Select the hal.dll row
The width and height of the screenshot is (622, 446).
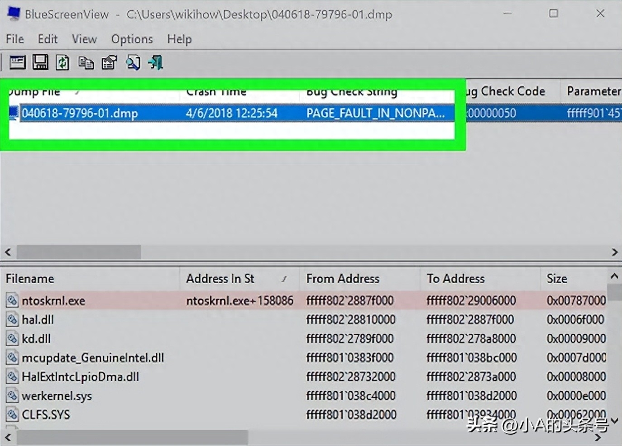(x=304, y=319)
